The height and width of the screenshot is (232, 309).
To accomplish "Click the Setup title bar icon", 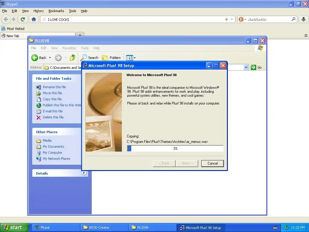I will (85, 66).
